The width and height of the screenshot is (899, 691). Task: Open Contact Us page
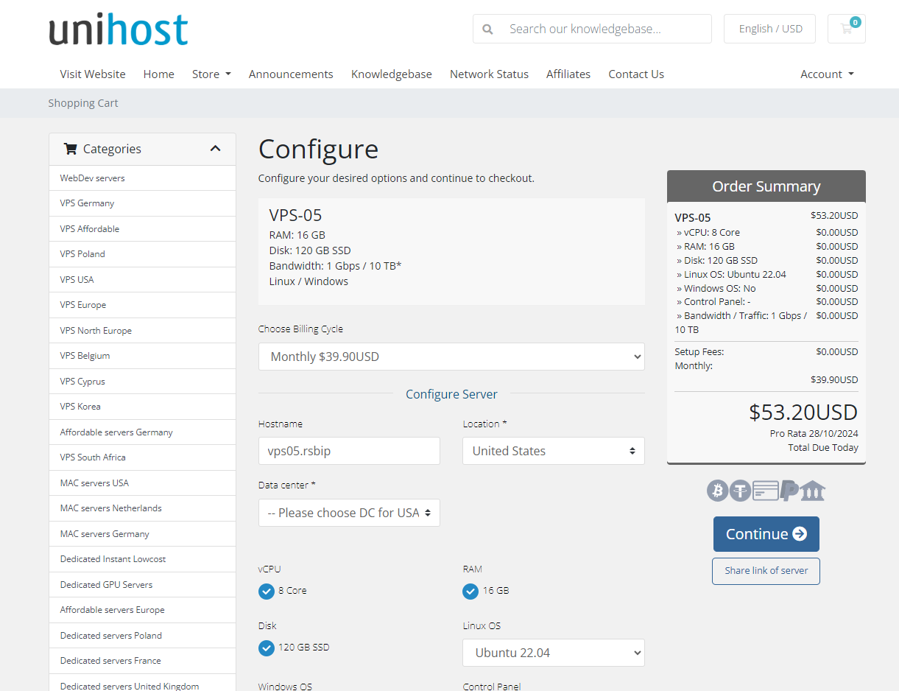pos(636,74)
